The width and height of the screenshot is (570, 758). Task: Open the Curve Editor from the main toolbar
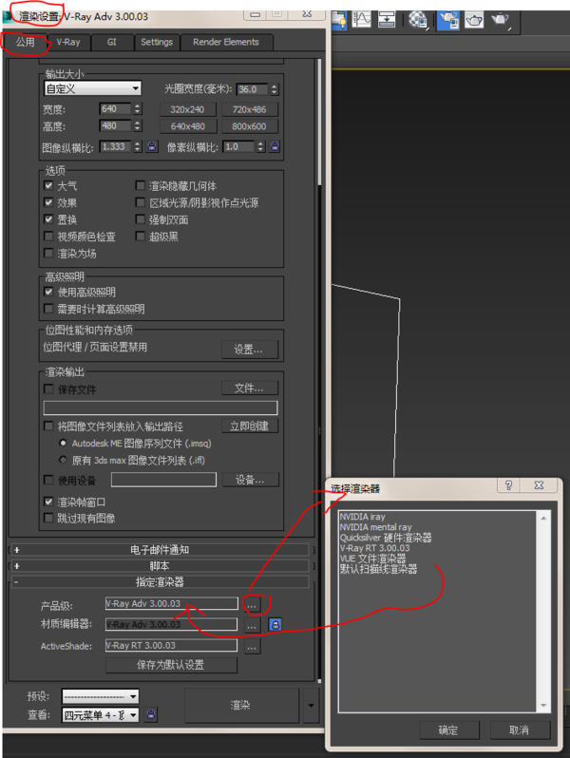click(x=362, y=19)
